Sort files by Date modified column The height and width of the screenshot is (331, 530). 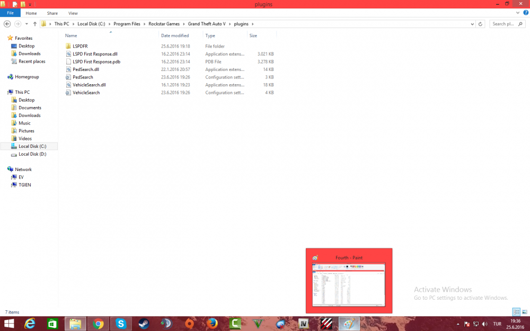(175, 35)
